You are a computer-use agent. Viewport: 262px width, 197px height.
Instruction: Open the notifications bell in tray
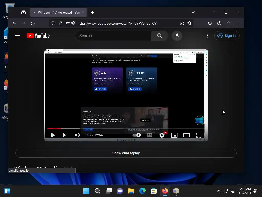click(255, 191)
